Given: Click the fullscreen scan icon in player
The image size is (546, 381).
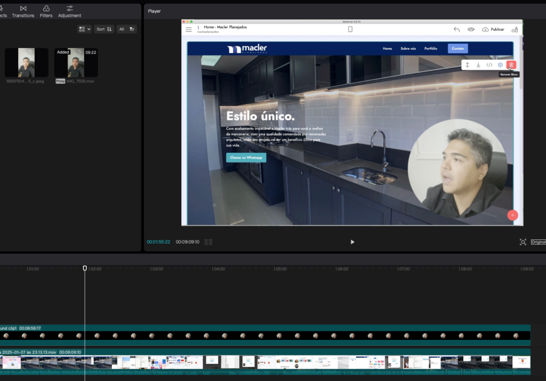Looking at the screenshot, I should point(523,242).
